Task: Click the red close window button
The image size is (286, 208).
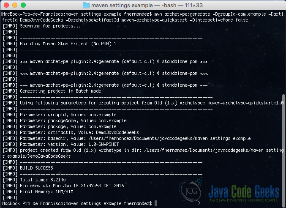Action: 6,5
